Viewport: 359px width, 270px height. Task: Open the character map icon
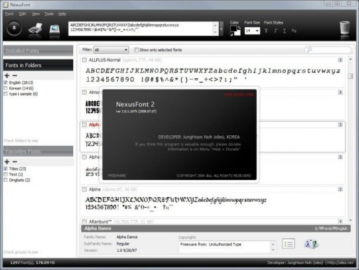[x=311, y=244]
